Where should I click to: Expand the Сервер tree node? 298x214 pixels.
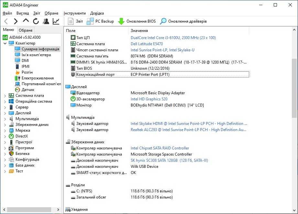point(5,107)
